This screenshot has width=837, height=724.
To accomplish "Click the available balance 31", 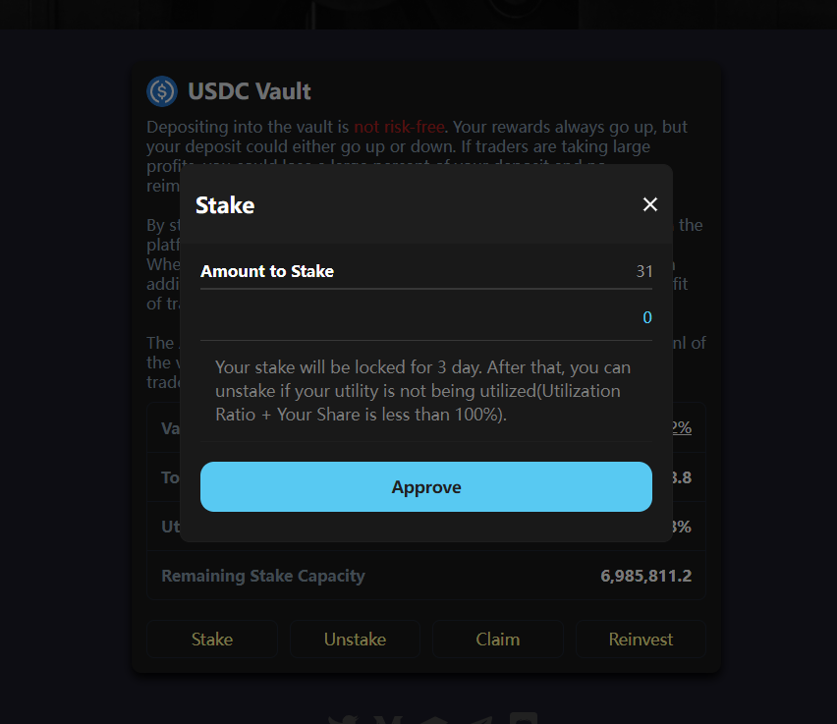I will click(644, 271).
